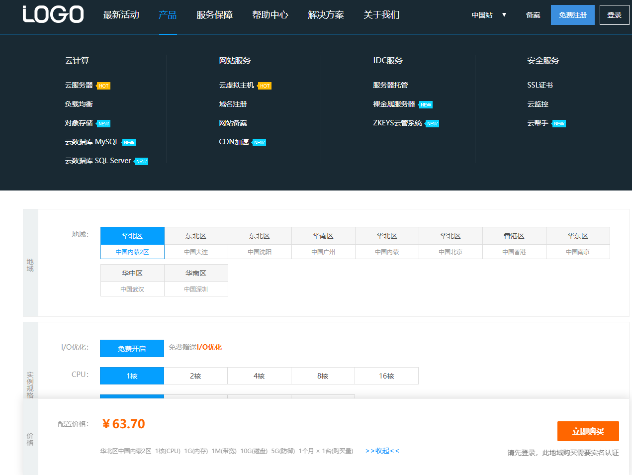Choose 16核 CPU option
The width and height of the screenshot is (632, 475).
click(386, 376)
